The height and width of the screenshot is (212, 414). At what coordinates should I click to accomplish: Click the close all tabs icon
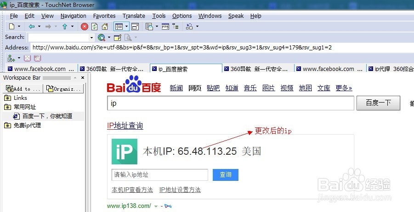pyautogui.click(x=38, y=58)
